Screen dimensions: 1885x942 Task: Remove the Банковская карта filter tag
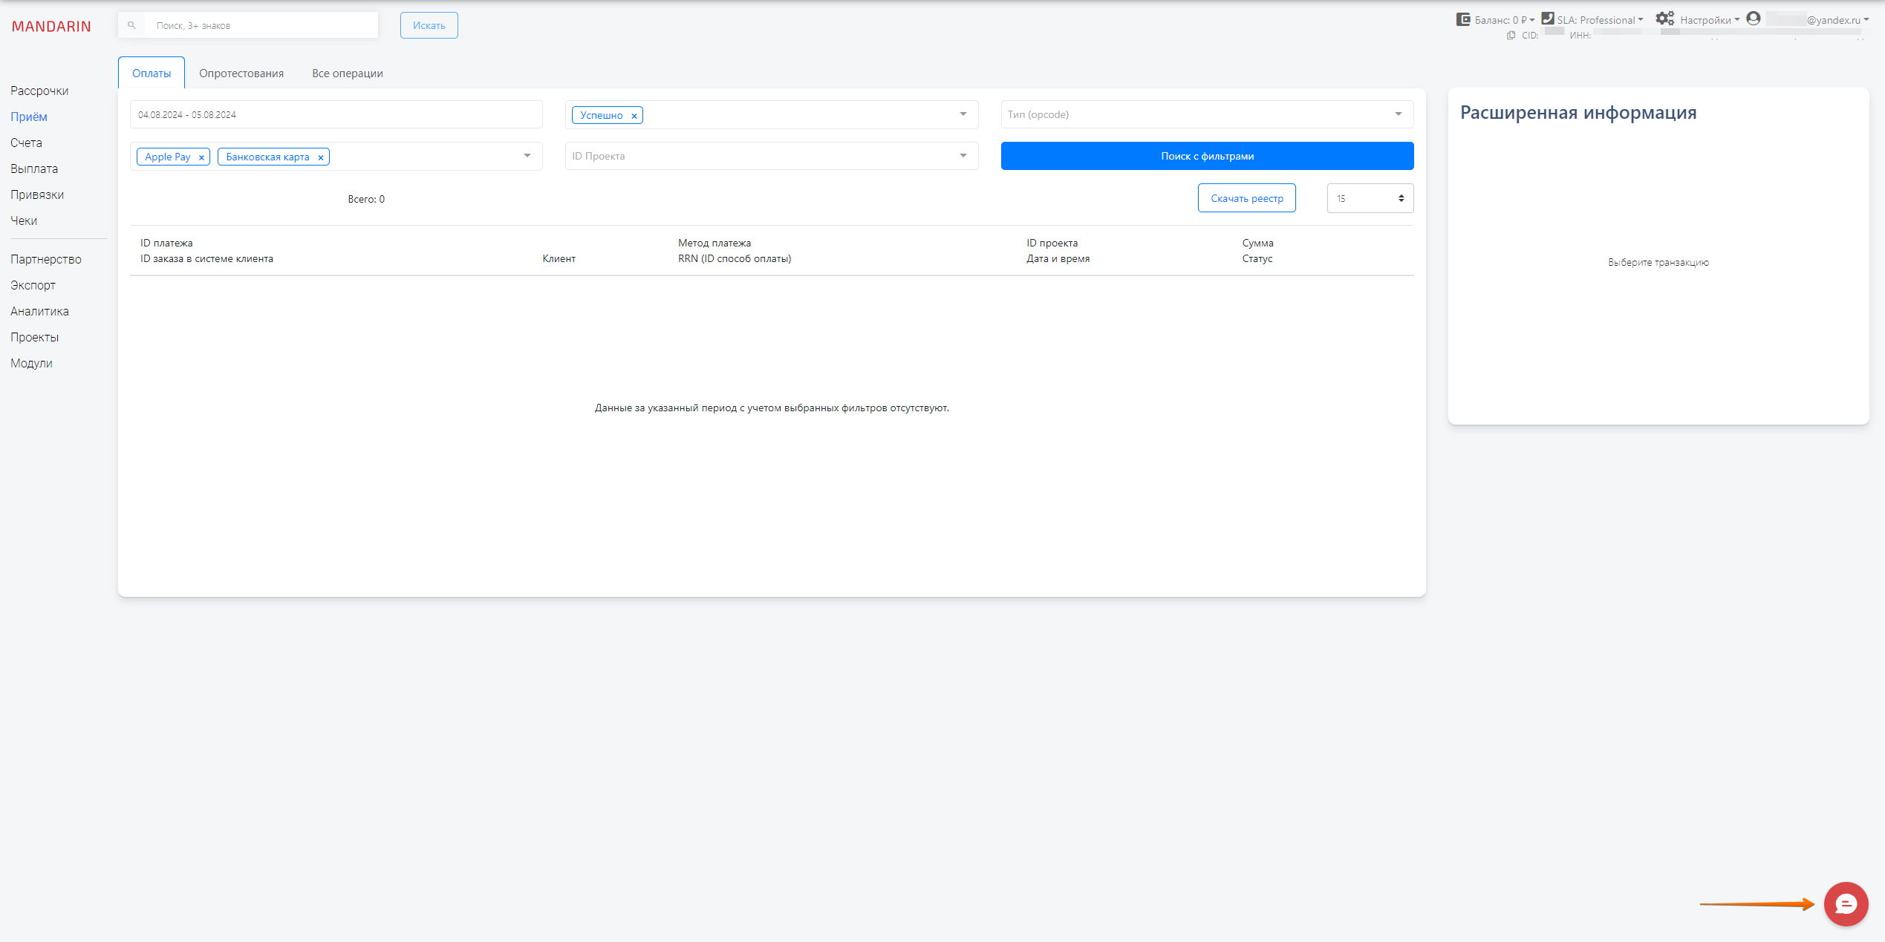pos(321,157)
